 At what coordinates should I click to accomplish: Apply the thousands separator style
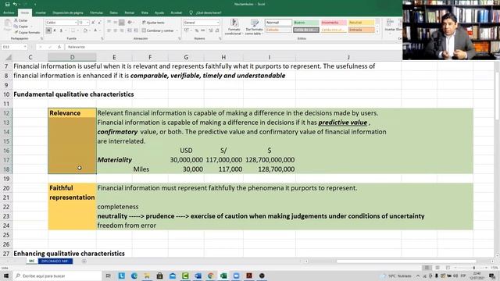[x=203, y=30]
